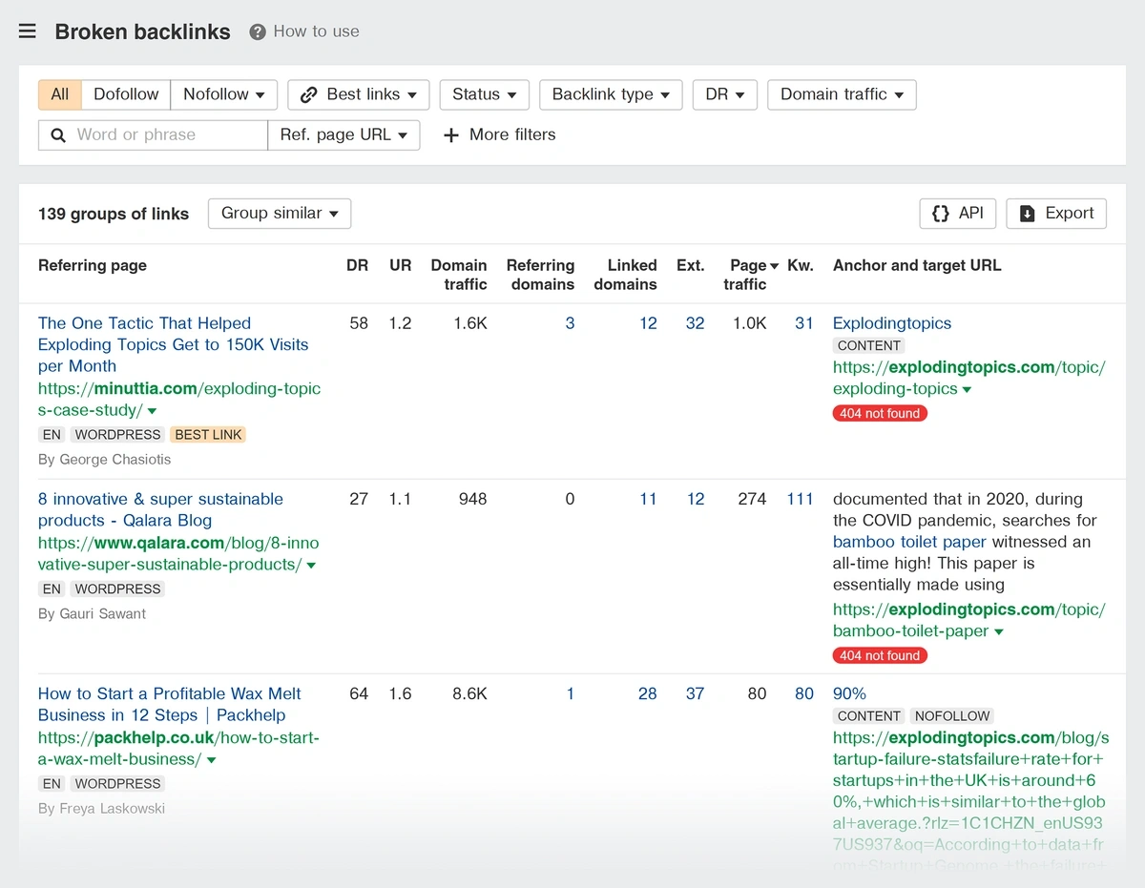The height and width of the screenshot is (888, 1145).
Task: Open the Nofollow dropdown
Action: tap(224, 94)
